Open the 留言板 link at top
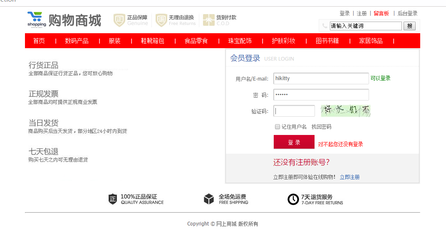446x245 pixels. [381, 13]
